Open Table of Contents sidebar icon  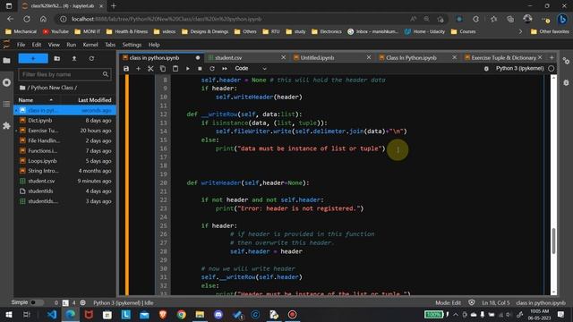6,104
